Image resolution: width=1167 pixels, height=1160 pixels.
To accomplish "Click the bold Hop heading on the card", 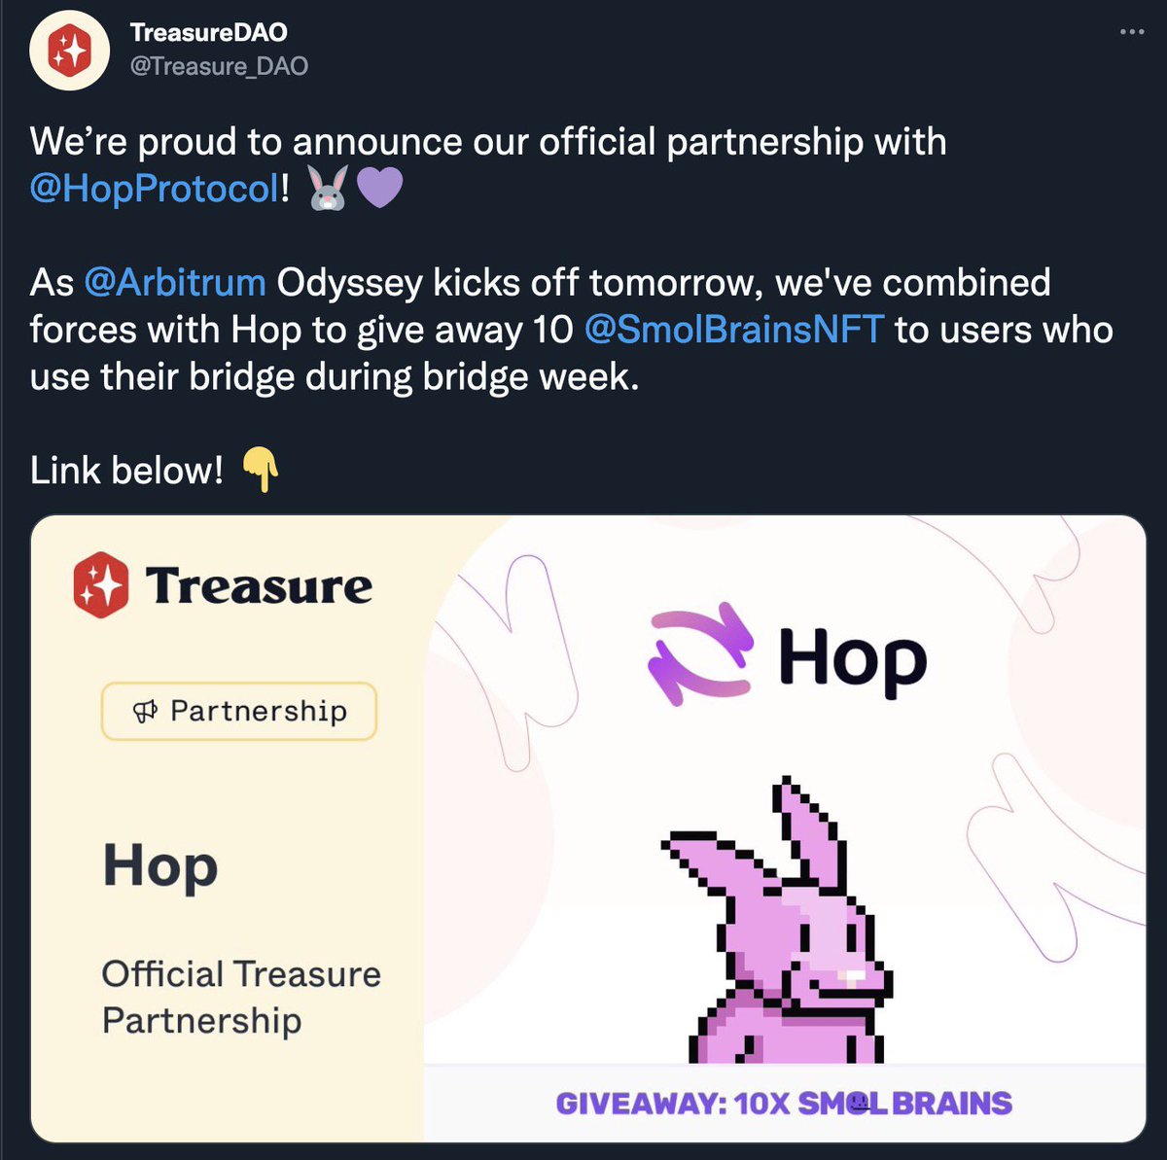I will (x=160, y=867).
